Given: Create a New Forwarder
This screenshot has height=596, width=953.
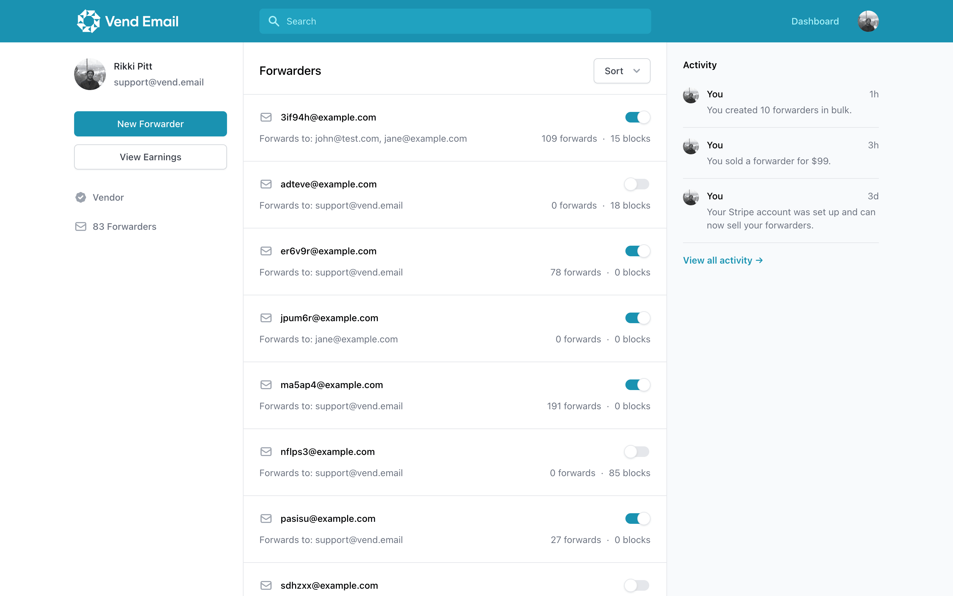Looking at the screenshot, I should (150, 124).
